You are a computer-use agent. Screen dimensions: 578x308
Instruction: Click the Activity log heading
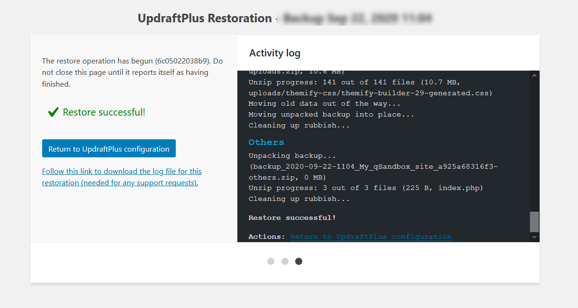point(275,53)
